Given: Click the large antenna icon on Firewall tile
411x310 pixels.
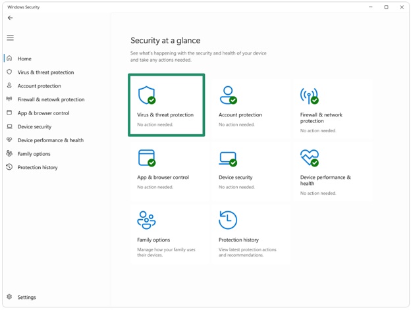Looking at the screenshot, I should point(310,96).
